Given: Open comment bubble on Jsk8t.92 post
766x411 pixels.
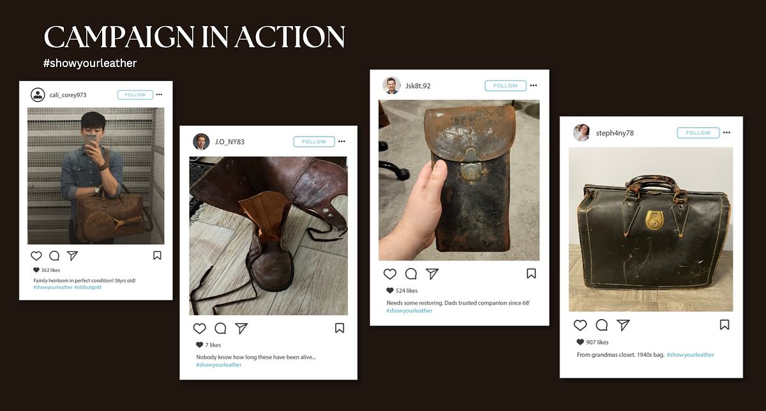Looking at the screenshot, I should (x=411, y=274).
